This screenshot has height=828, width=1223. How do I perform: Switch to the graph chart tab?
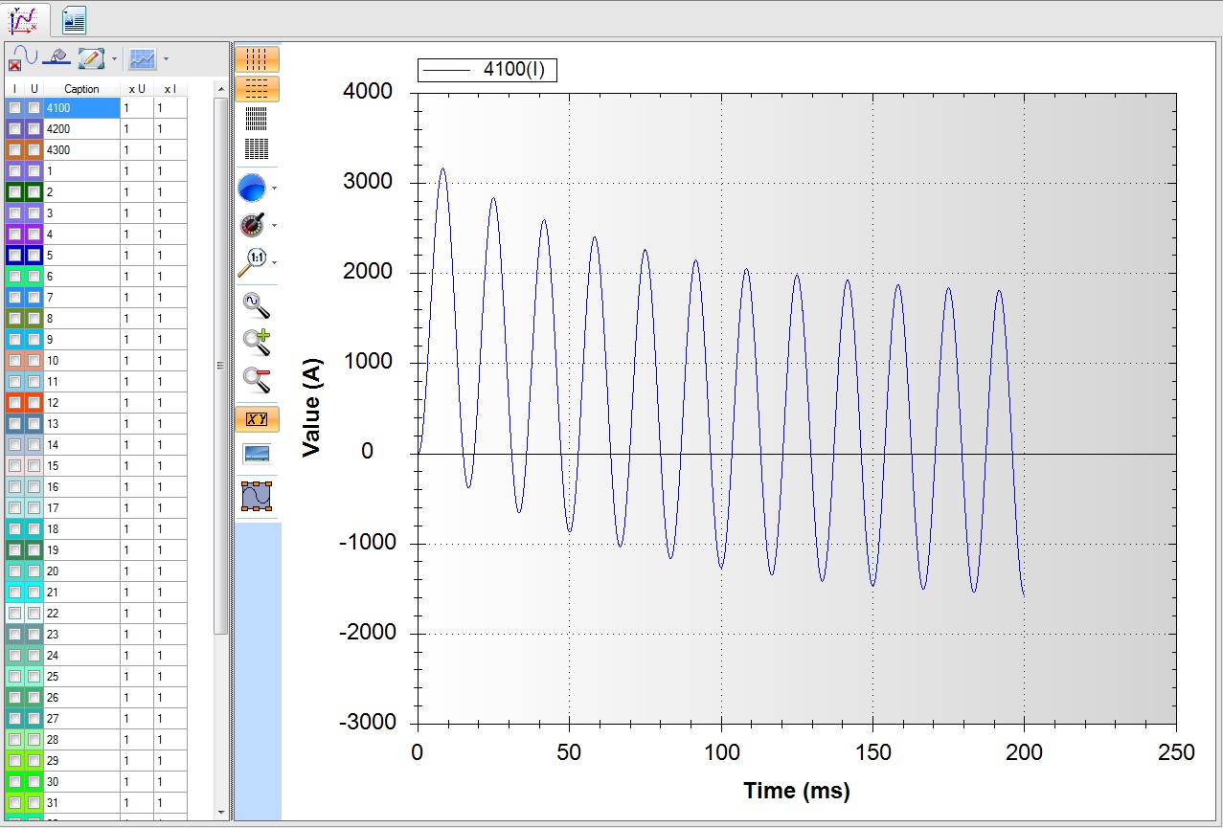tap(23, 18)
